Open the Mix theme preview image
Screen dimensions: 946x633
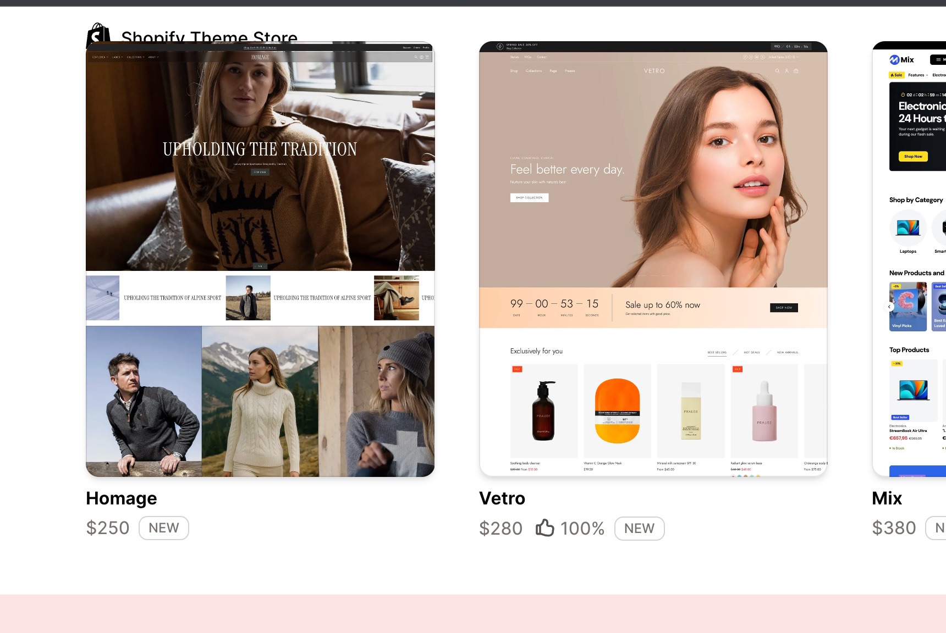[909, 259]
